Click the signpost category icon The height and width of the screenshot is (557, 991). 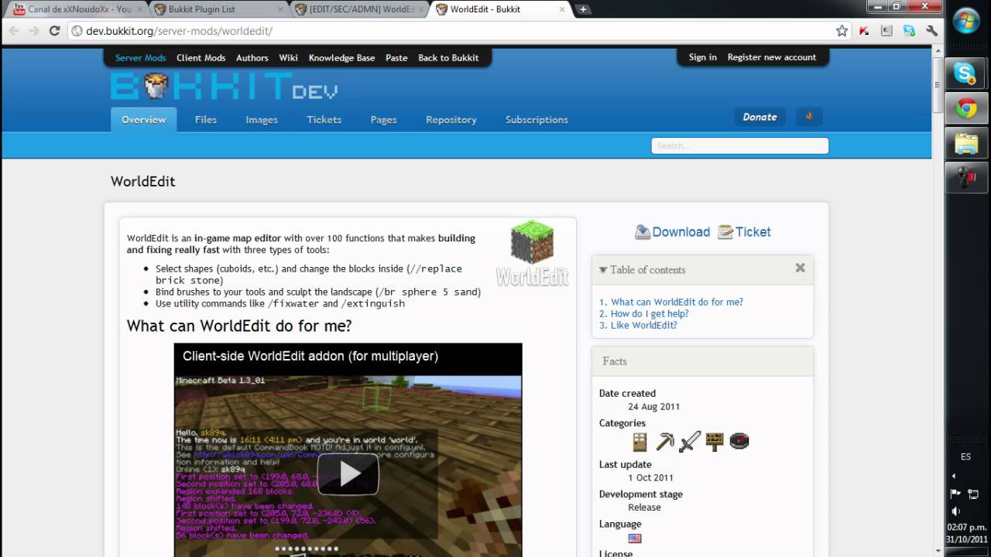[714, 442]
